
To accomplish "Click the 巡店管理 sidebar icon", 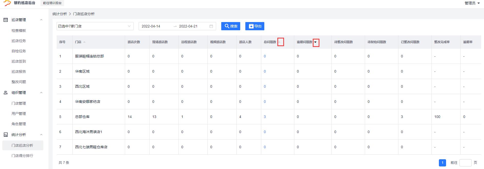I will pos(6,20).
